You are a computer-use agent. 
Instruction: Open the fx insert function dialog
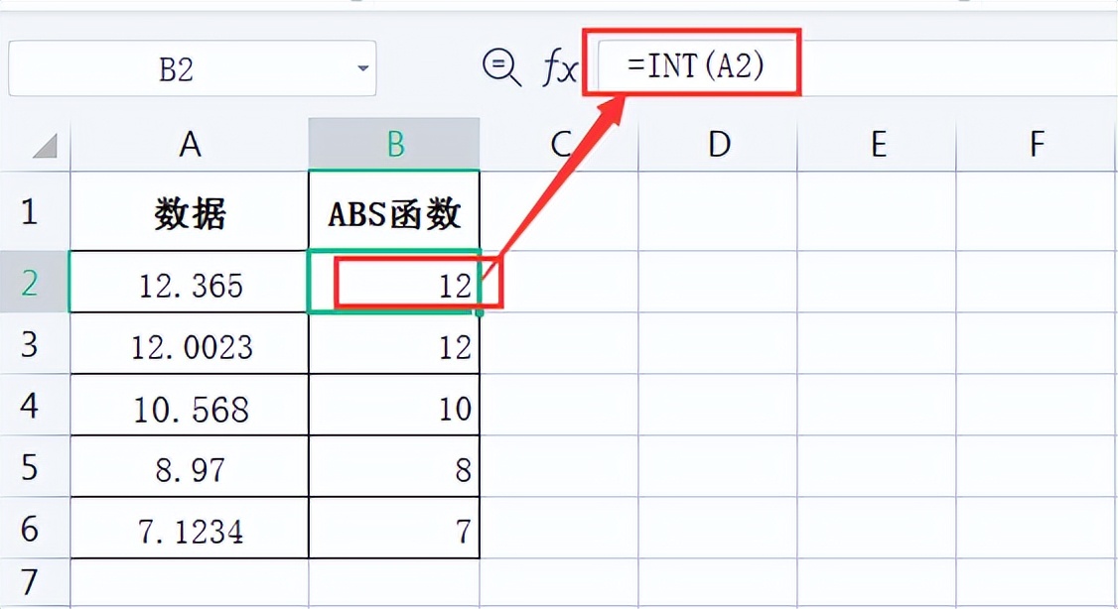[557, 68]
